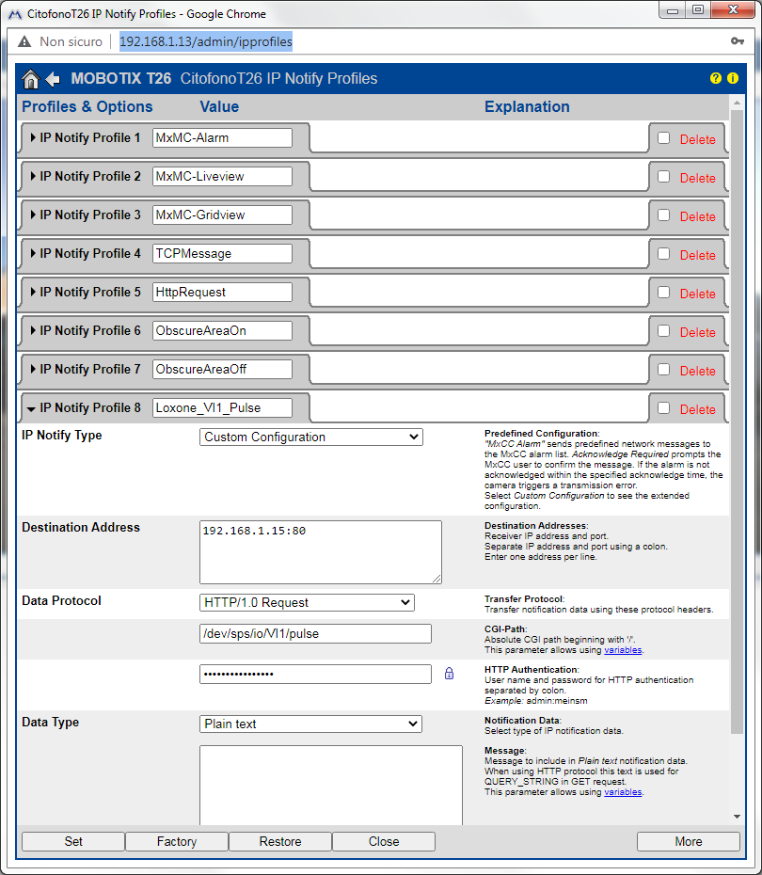762x875 pixels.
Task: Tick the Delete checkbox for Profile 4
Action: (x=664, y=253)
